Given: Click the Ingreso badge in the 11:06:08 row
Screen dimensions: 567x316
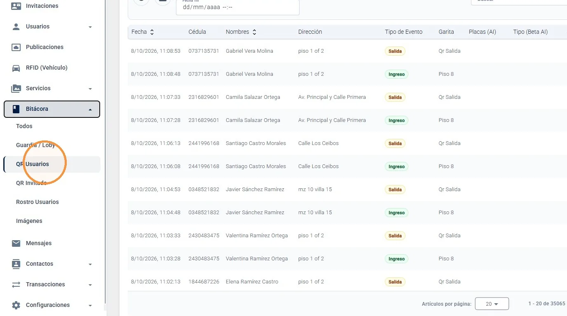Looking at the screenshot, I should [396, 166].
